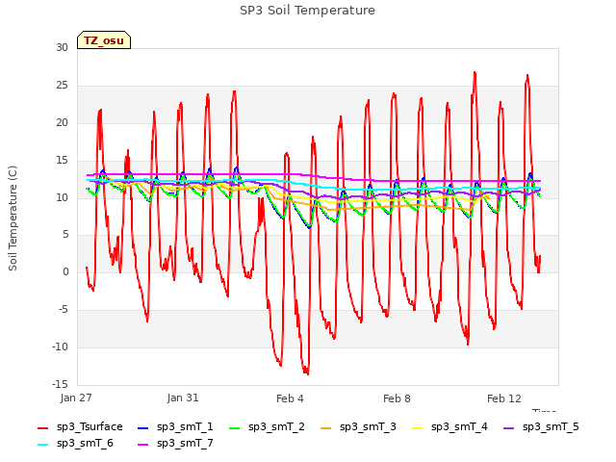Click the Soil Temperature (C) axis label
Viewport: 616px width, 462px height.
[x=13, y=218]
